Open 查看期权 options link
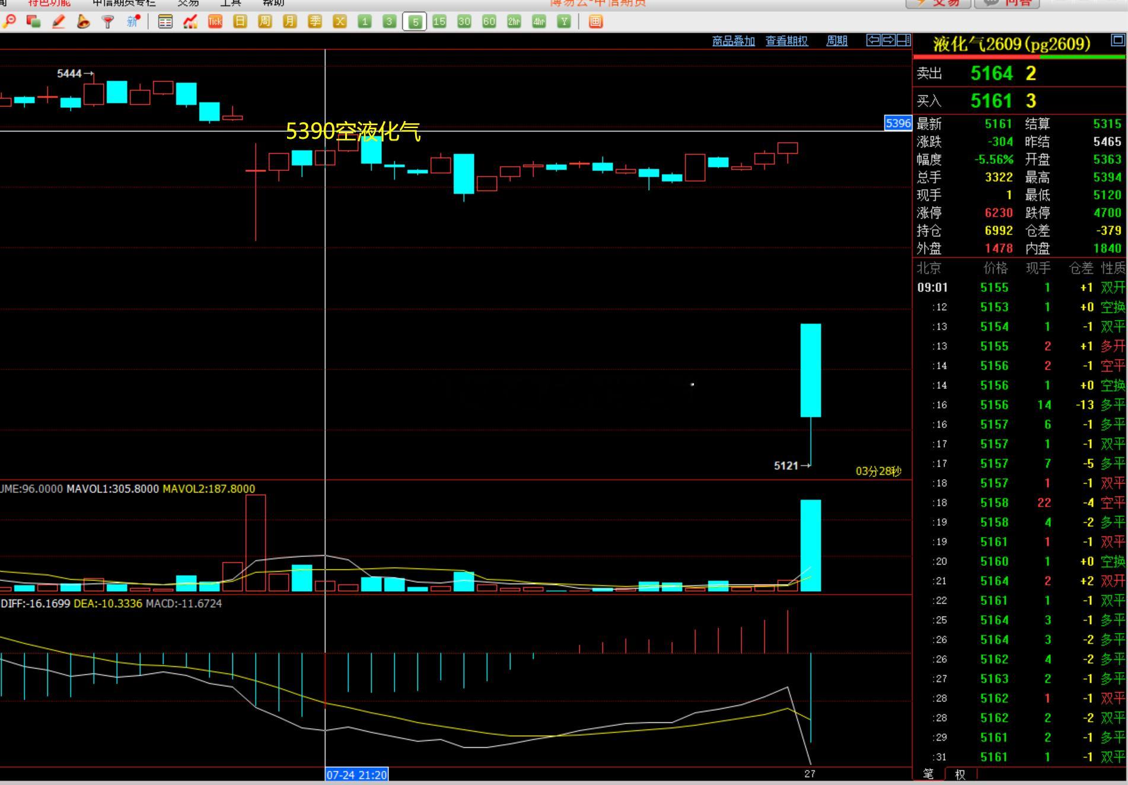Screen dimensions: 1128x785 point(787,41)
